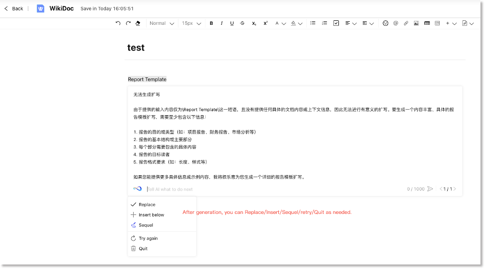Insert a checkbox task list
This screenshot has width=485, height=269.
[x=336, y=23]
